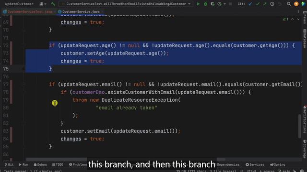Click customer.setAge on line 73
Image resolution: width=307 pixels, height=172 pixels.
pos(83,53)
